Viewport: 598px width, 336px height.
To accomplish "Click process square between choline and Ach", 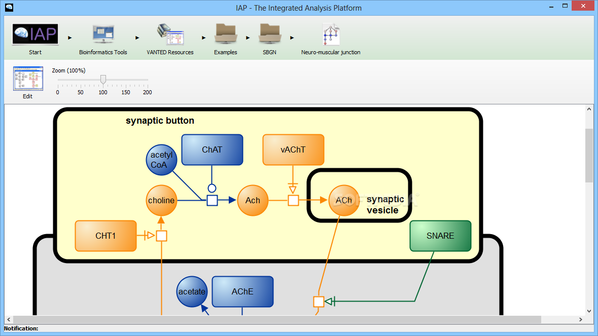I will (212, 200).
